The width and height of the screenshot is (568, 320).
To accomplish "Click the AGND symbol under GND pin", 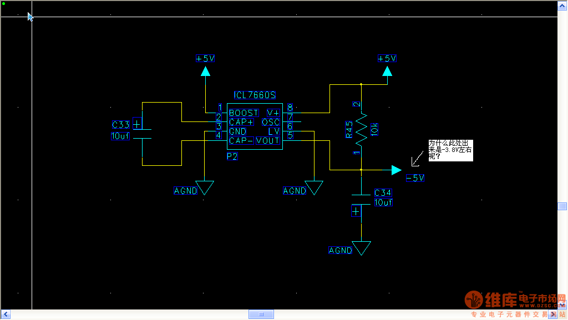I will 206,189.
